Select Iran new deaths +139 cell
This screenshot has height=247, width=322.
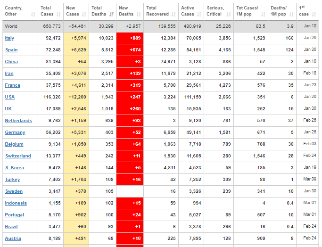pyautogui.click(x=130, y=74)
